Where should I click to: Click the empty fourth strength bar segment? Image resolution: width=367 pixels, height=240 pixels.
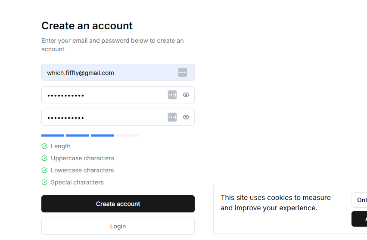pos(127,136)
